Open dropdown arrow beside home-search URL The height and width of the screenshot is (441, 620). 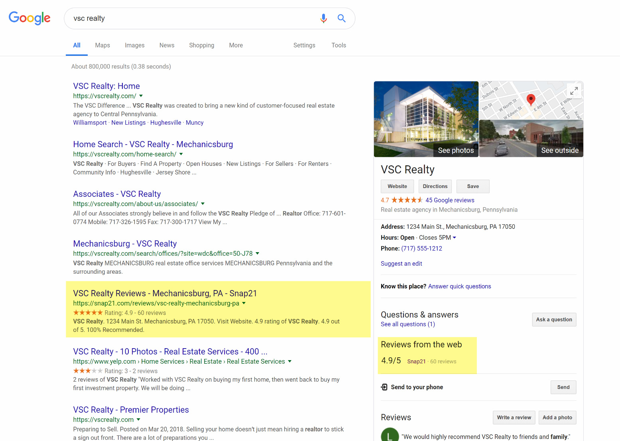tap(181, 154)
